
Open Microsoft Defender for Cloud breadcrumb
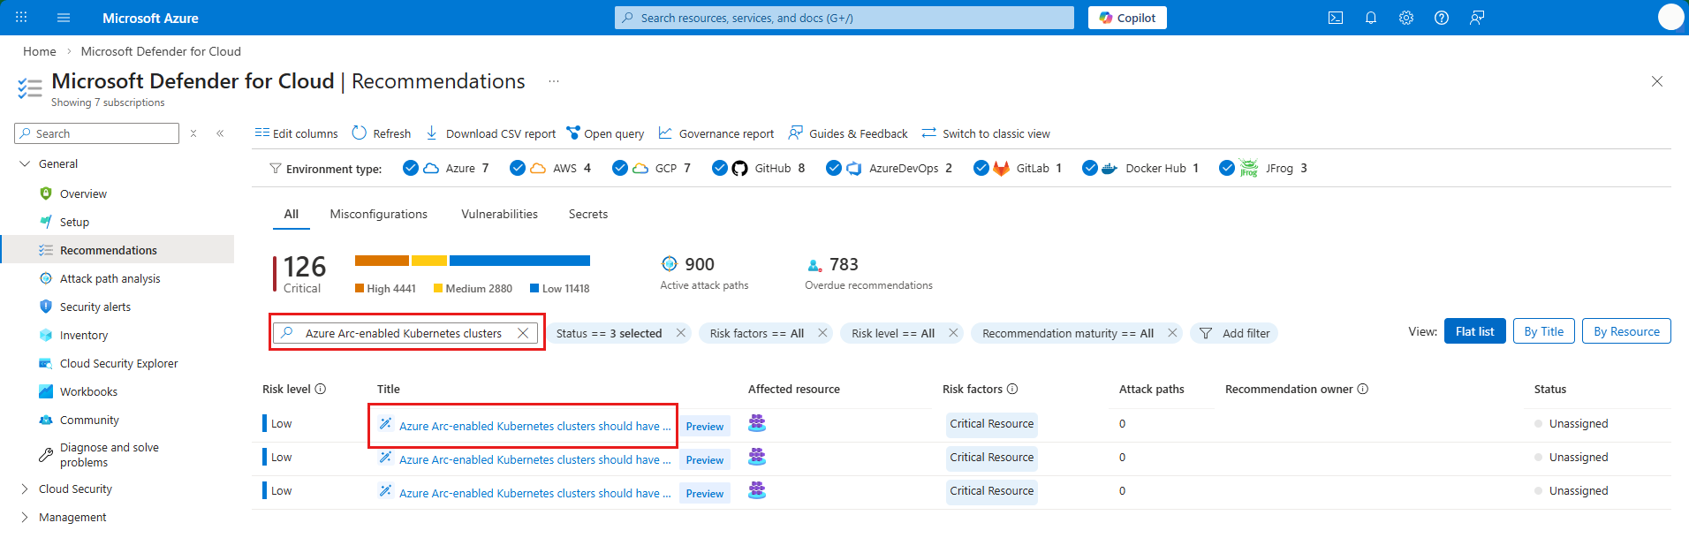(x=161, y=51)
